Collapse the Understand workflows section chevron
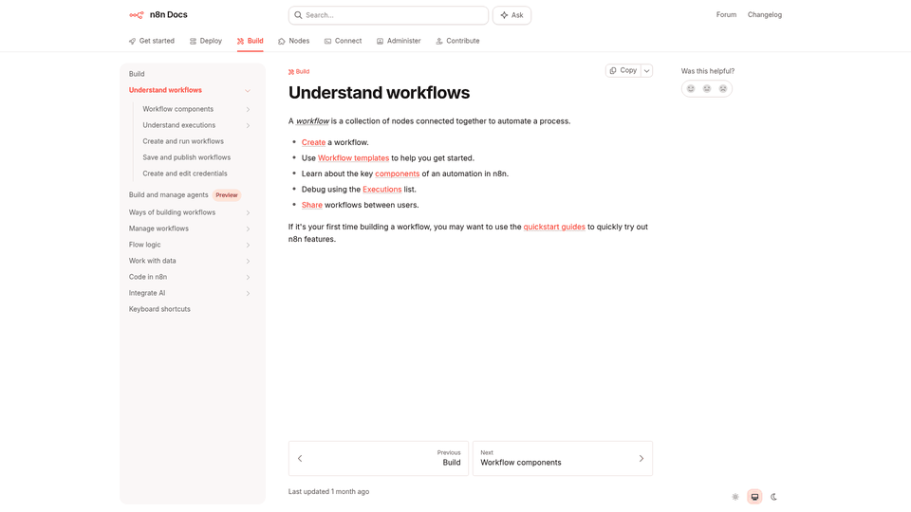Screen dimensions: 911x512 pos(248,91)
